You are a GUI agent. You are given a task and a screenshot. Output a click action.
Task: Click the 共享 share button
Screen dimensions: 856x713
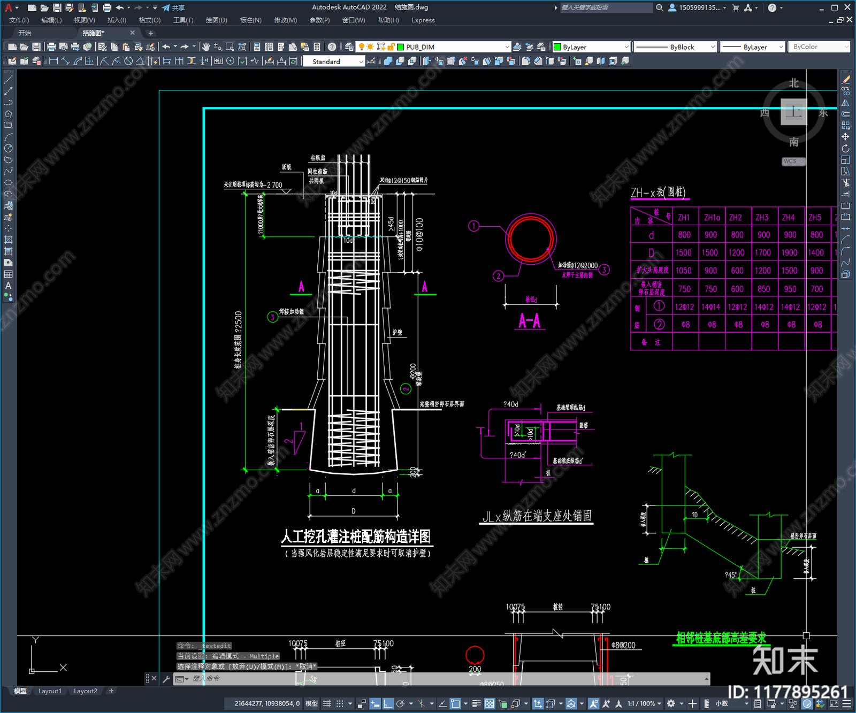point(174,7)
